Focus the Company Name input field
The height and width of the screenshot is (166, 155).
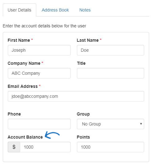tap(39, 73)
